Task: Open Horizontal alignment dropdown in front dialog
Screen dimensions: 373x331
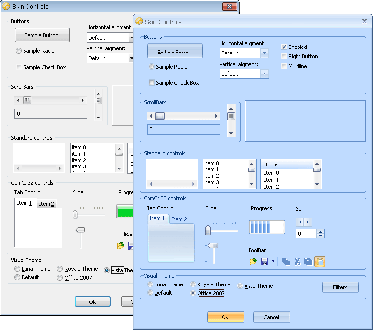Action: click(x=264, y=53)
